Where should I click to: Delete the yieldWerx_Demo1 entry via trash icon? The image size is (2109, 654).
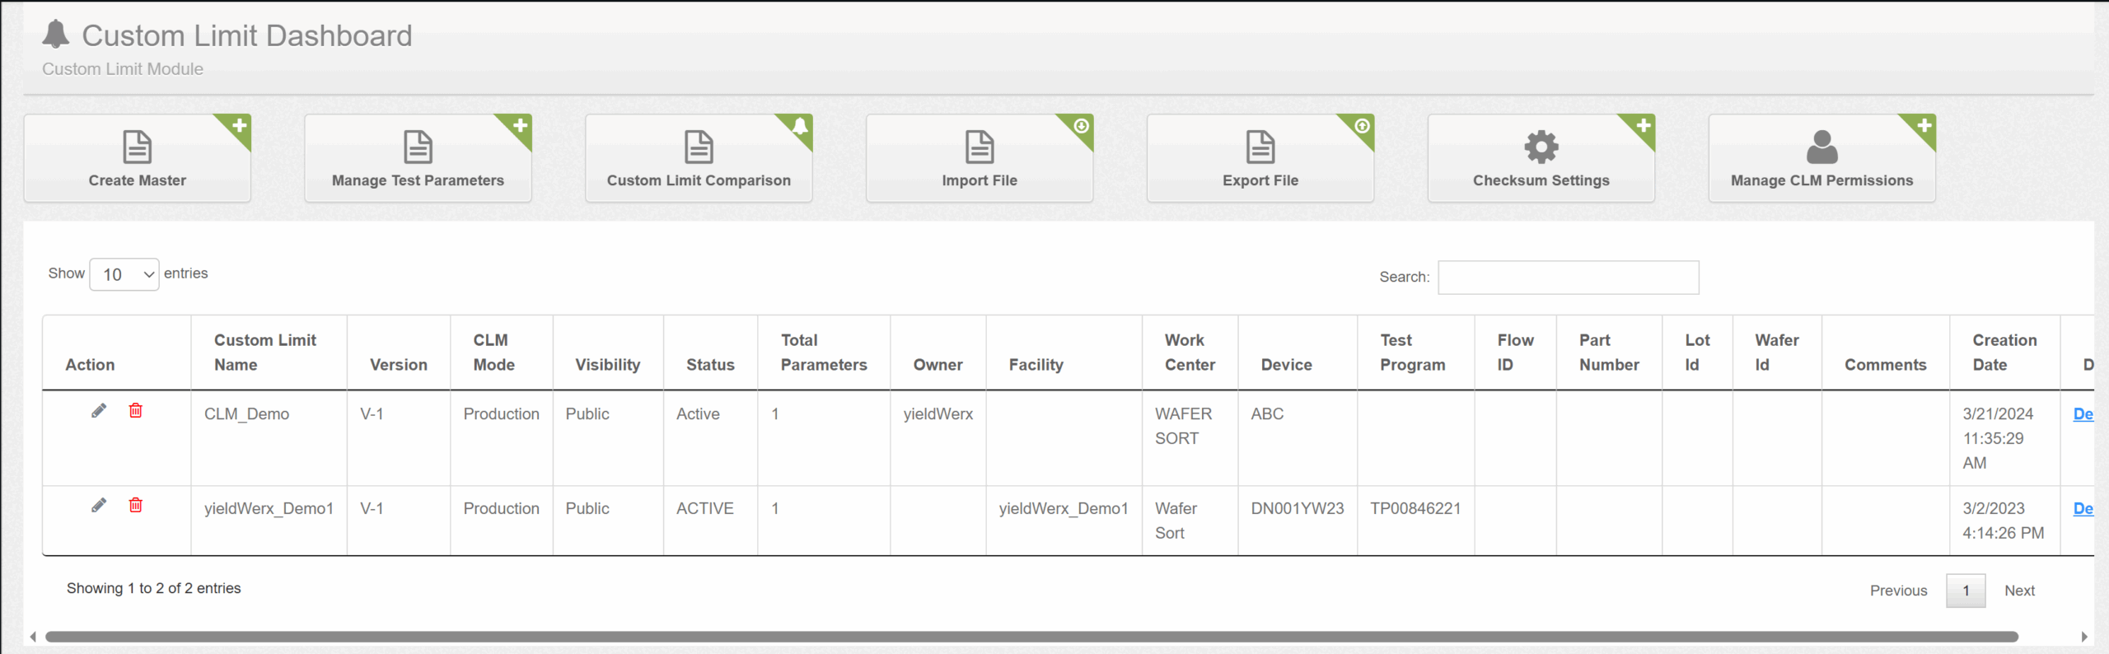136,505
